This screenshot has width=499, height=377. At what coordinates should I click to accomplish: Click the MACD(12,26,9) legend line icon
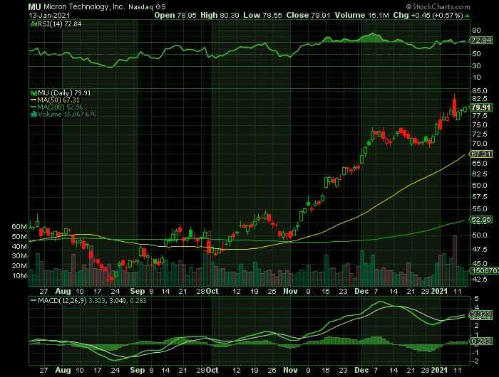(x=34, y=300)
